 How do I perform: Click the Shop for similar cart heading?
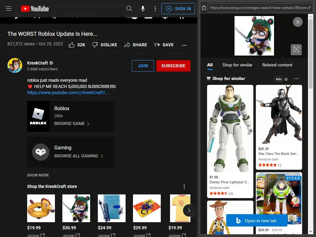[226, 78]
